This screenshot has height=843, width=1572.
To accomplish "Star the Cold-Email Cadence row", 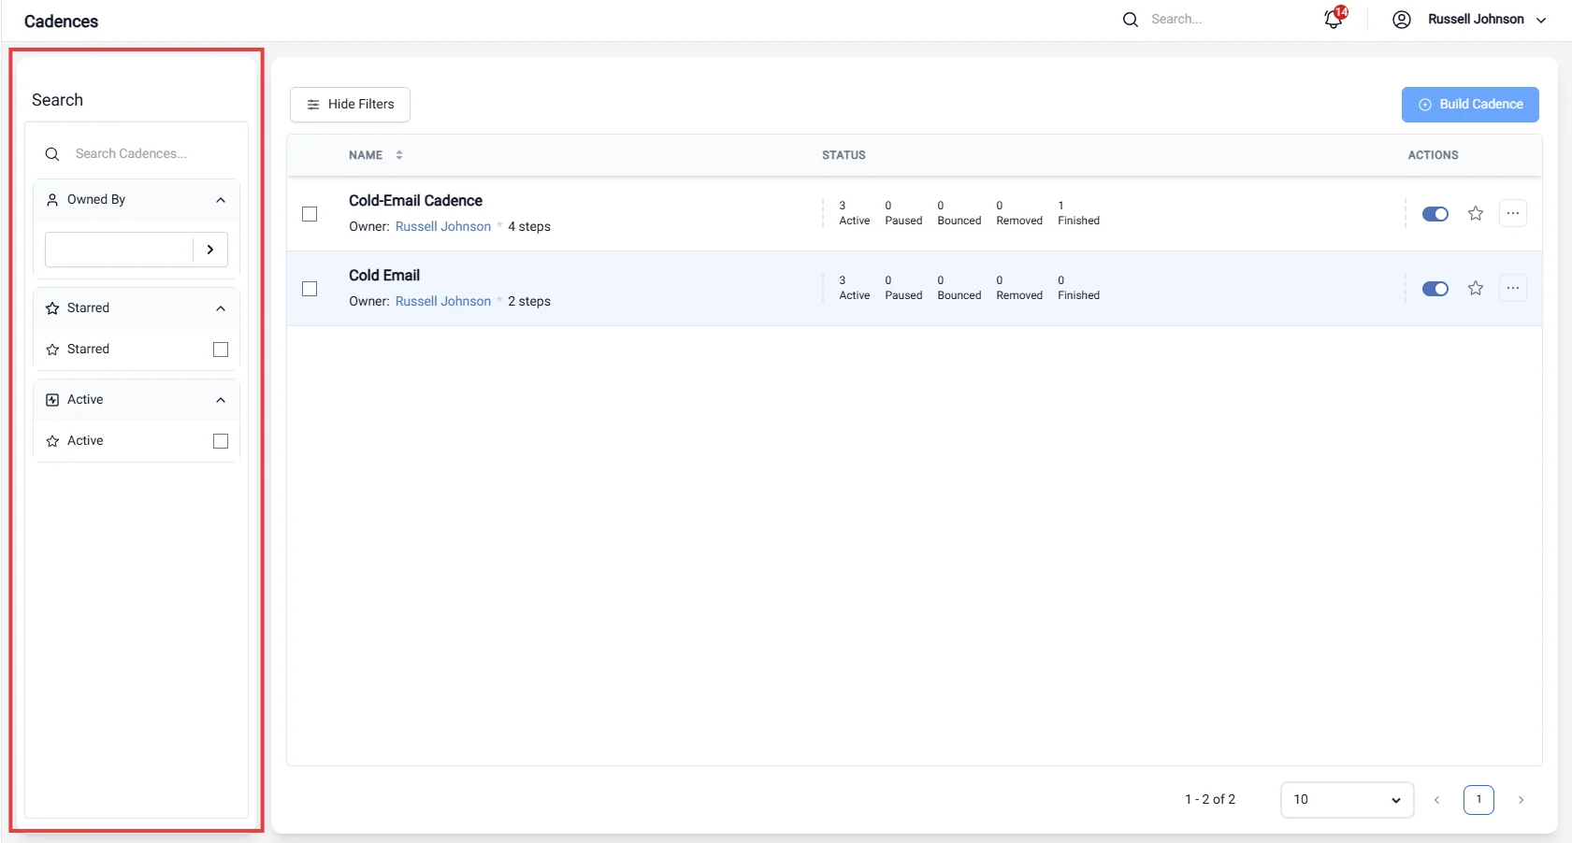I will (1476, 213).
